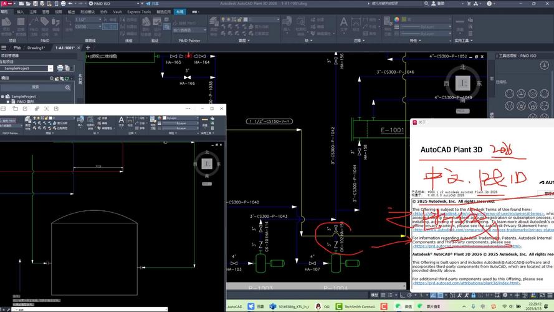Image resolution: width=554 pixels, height=312 pixels.
Task: Click the layer lock icon in layer dropdown
Action: coord(240,19)
